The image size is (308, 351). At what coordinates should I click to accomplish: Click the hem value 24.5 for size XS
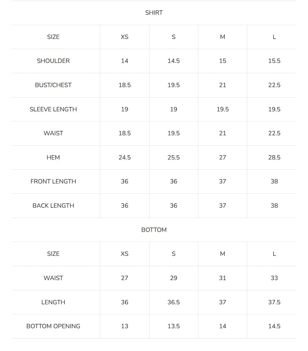[x=125, y=157]
